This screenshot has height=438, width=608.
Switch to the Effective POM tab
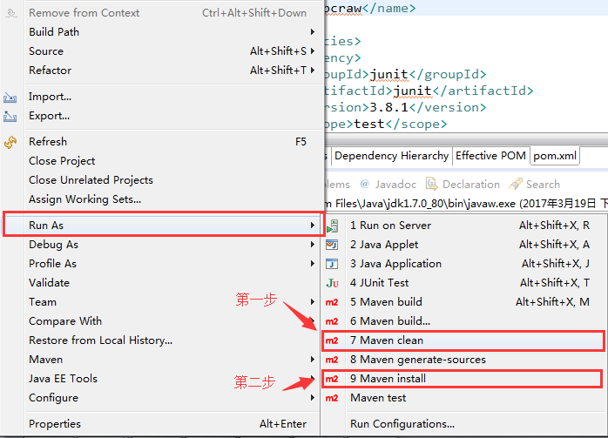tap(490, 156)
